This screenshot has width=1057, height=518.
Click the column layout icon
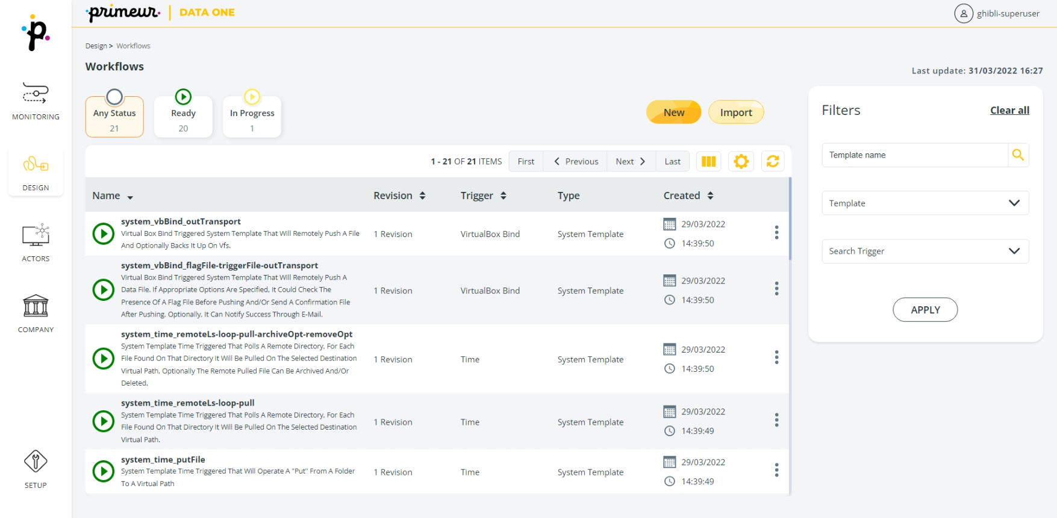click(x=709, y=161)
